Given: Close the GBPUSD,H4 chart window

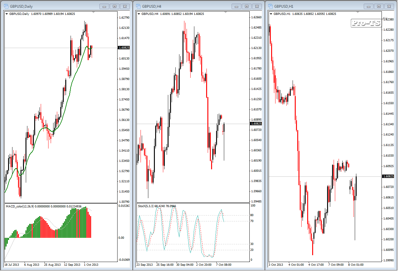Looking at the screenshot, I should pos(257,6).
